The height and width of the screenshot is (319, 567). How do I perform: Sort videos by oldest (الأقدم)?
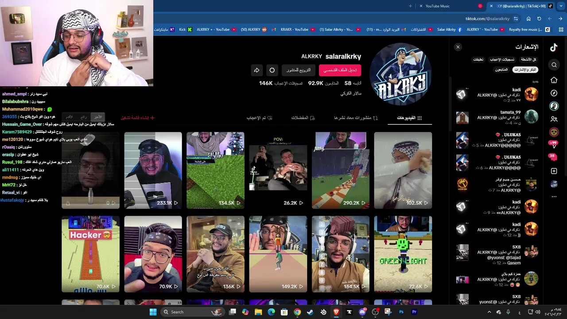click(70, 117)
